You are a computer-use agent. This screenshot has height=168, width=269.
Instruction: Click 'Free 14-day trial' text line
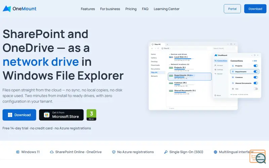point(47,128)
